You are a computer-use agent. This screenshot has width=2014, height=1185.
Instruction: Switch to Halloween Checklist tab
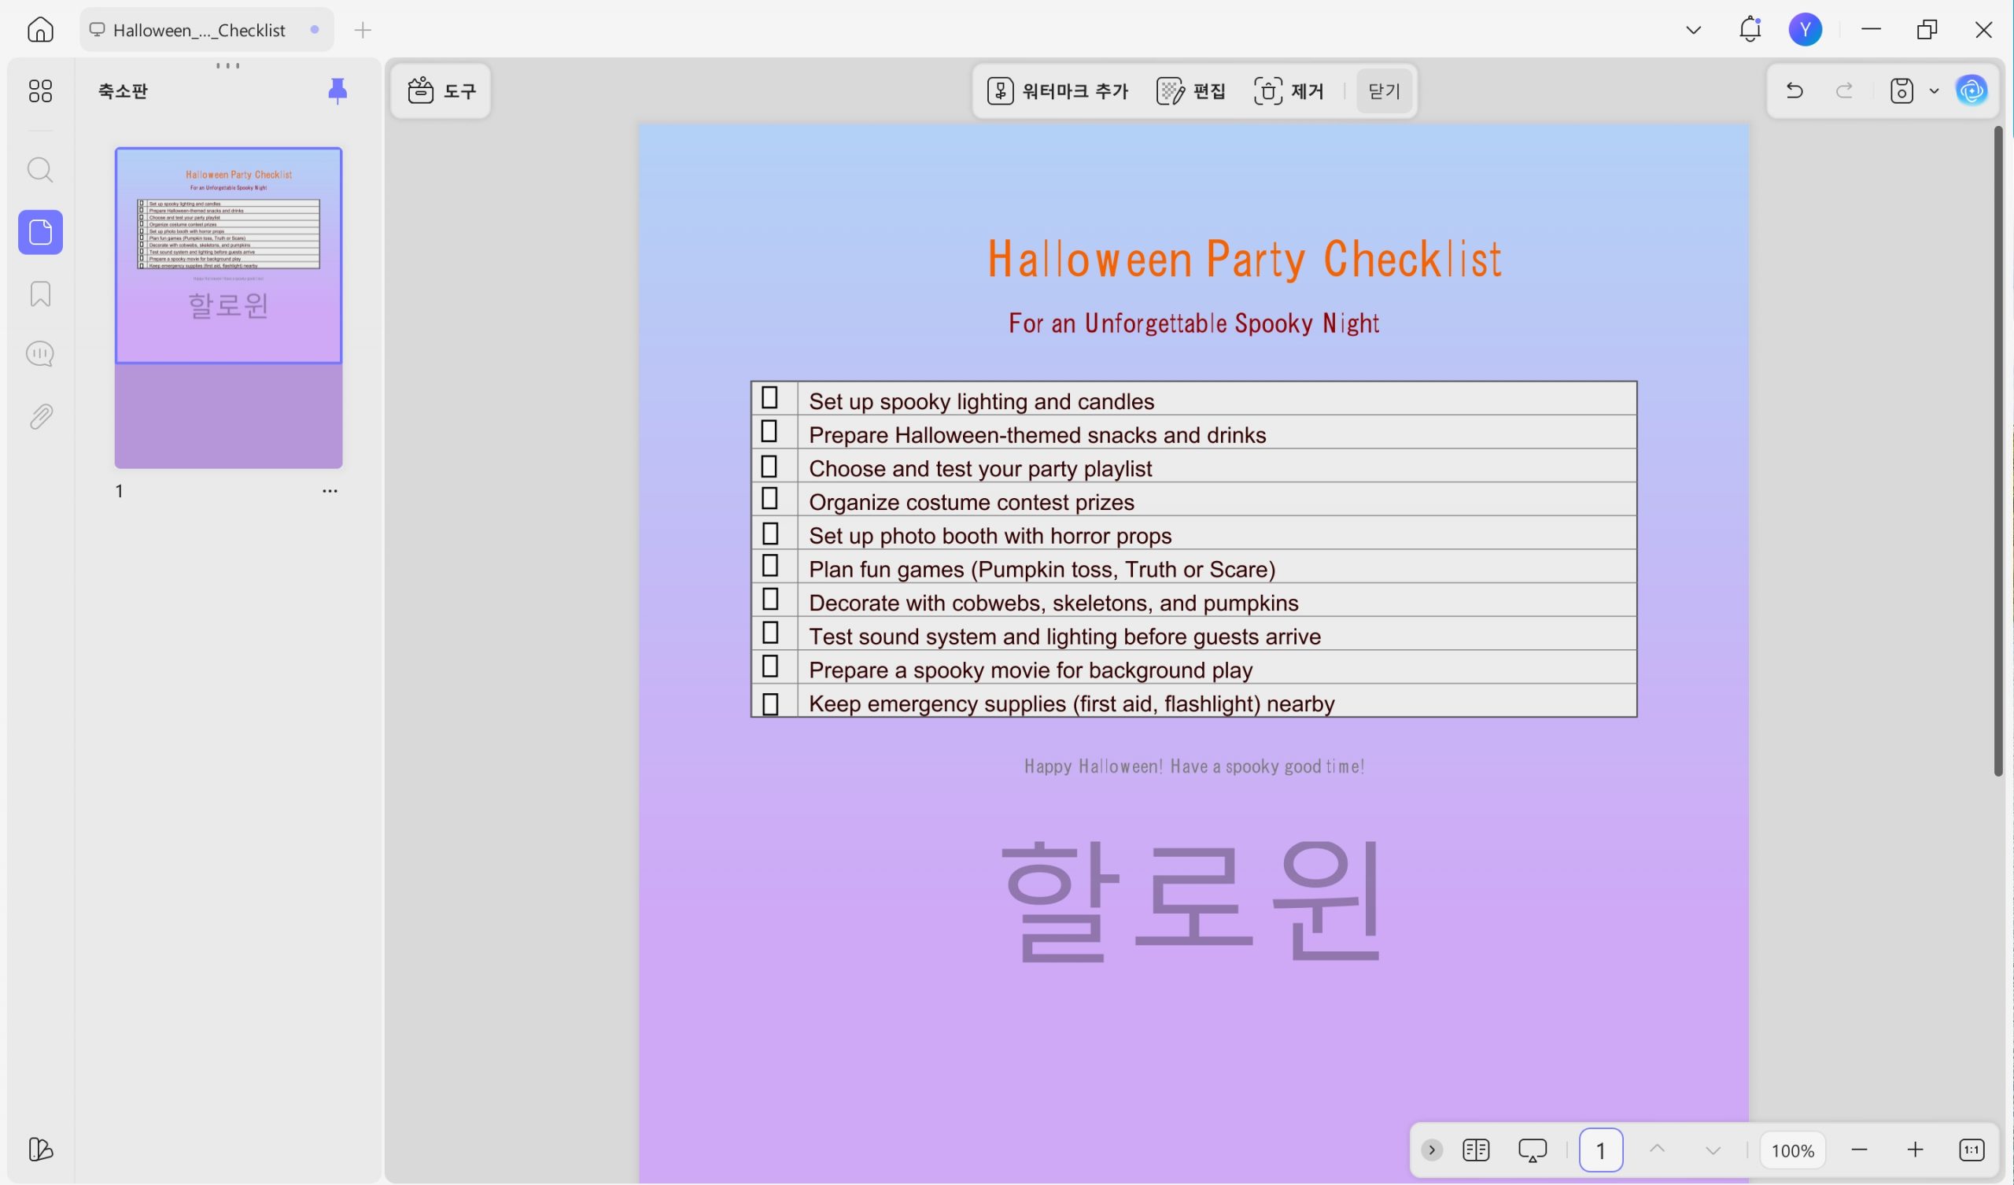pyautogui.click(x=199, y=30)
